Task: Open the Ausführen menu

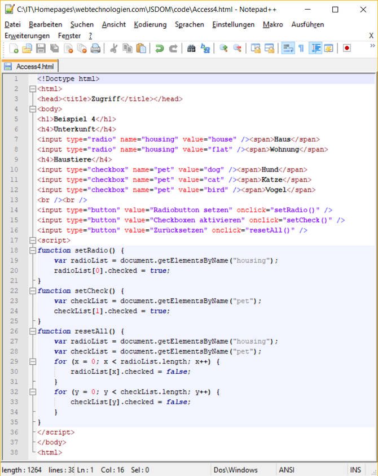Action: 307,24
